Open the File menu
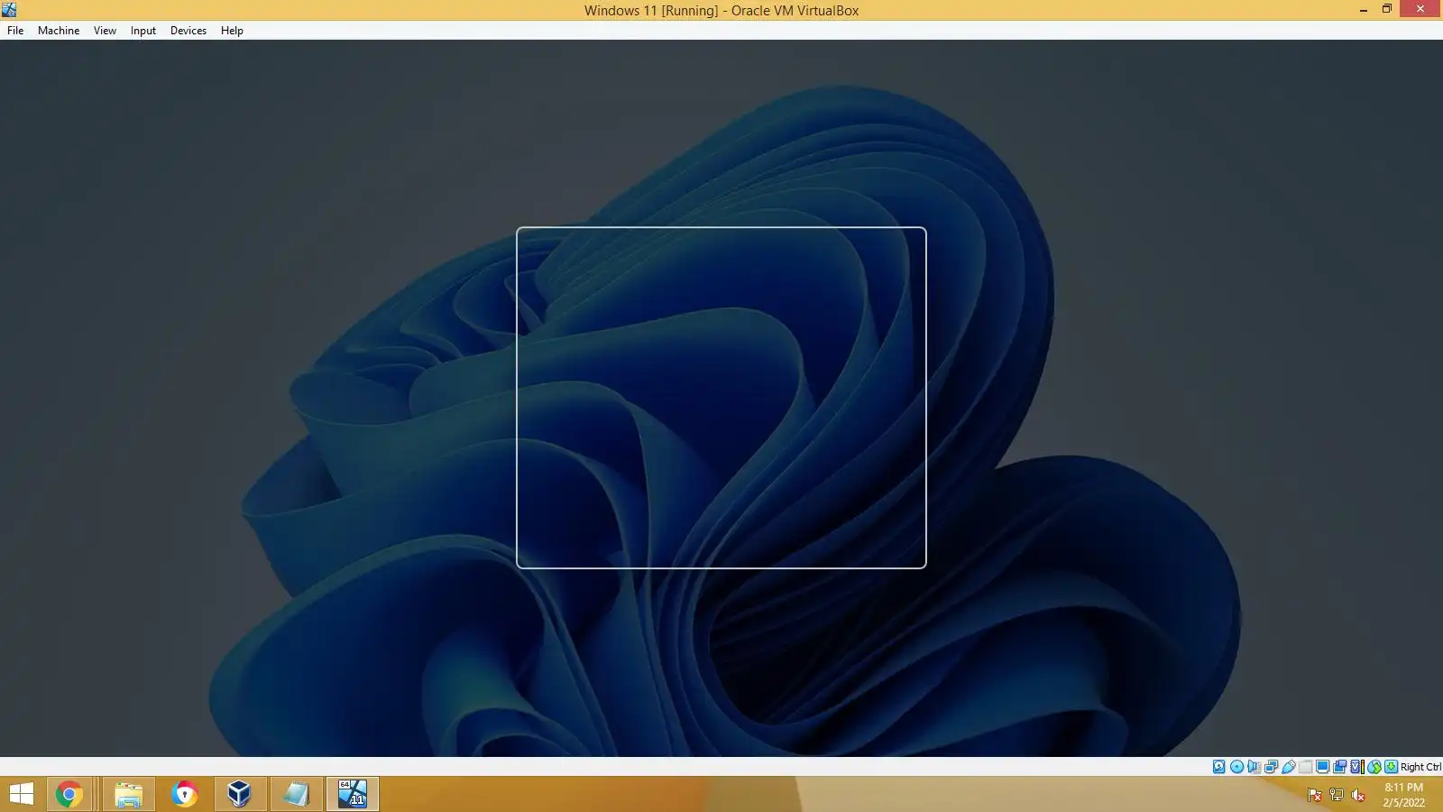 [15, 30]
